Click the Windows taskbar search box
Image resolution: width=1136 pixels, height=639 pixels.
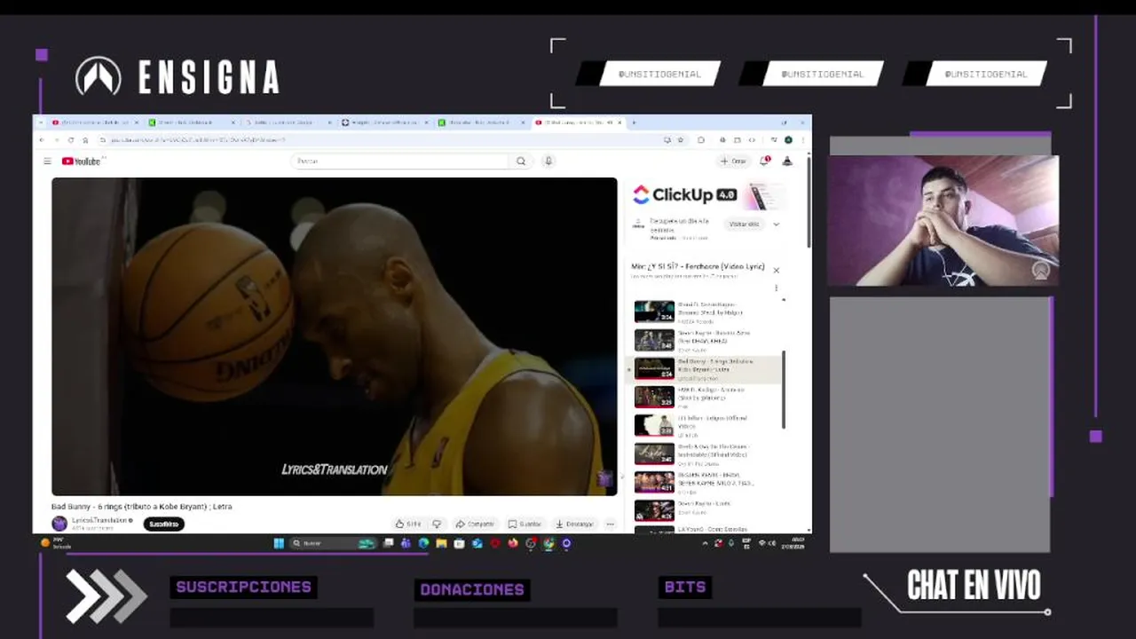(x=334, y=543)
